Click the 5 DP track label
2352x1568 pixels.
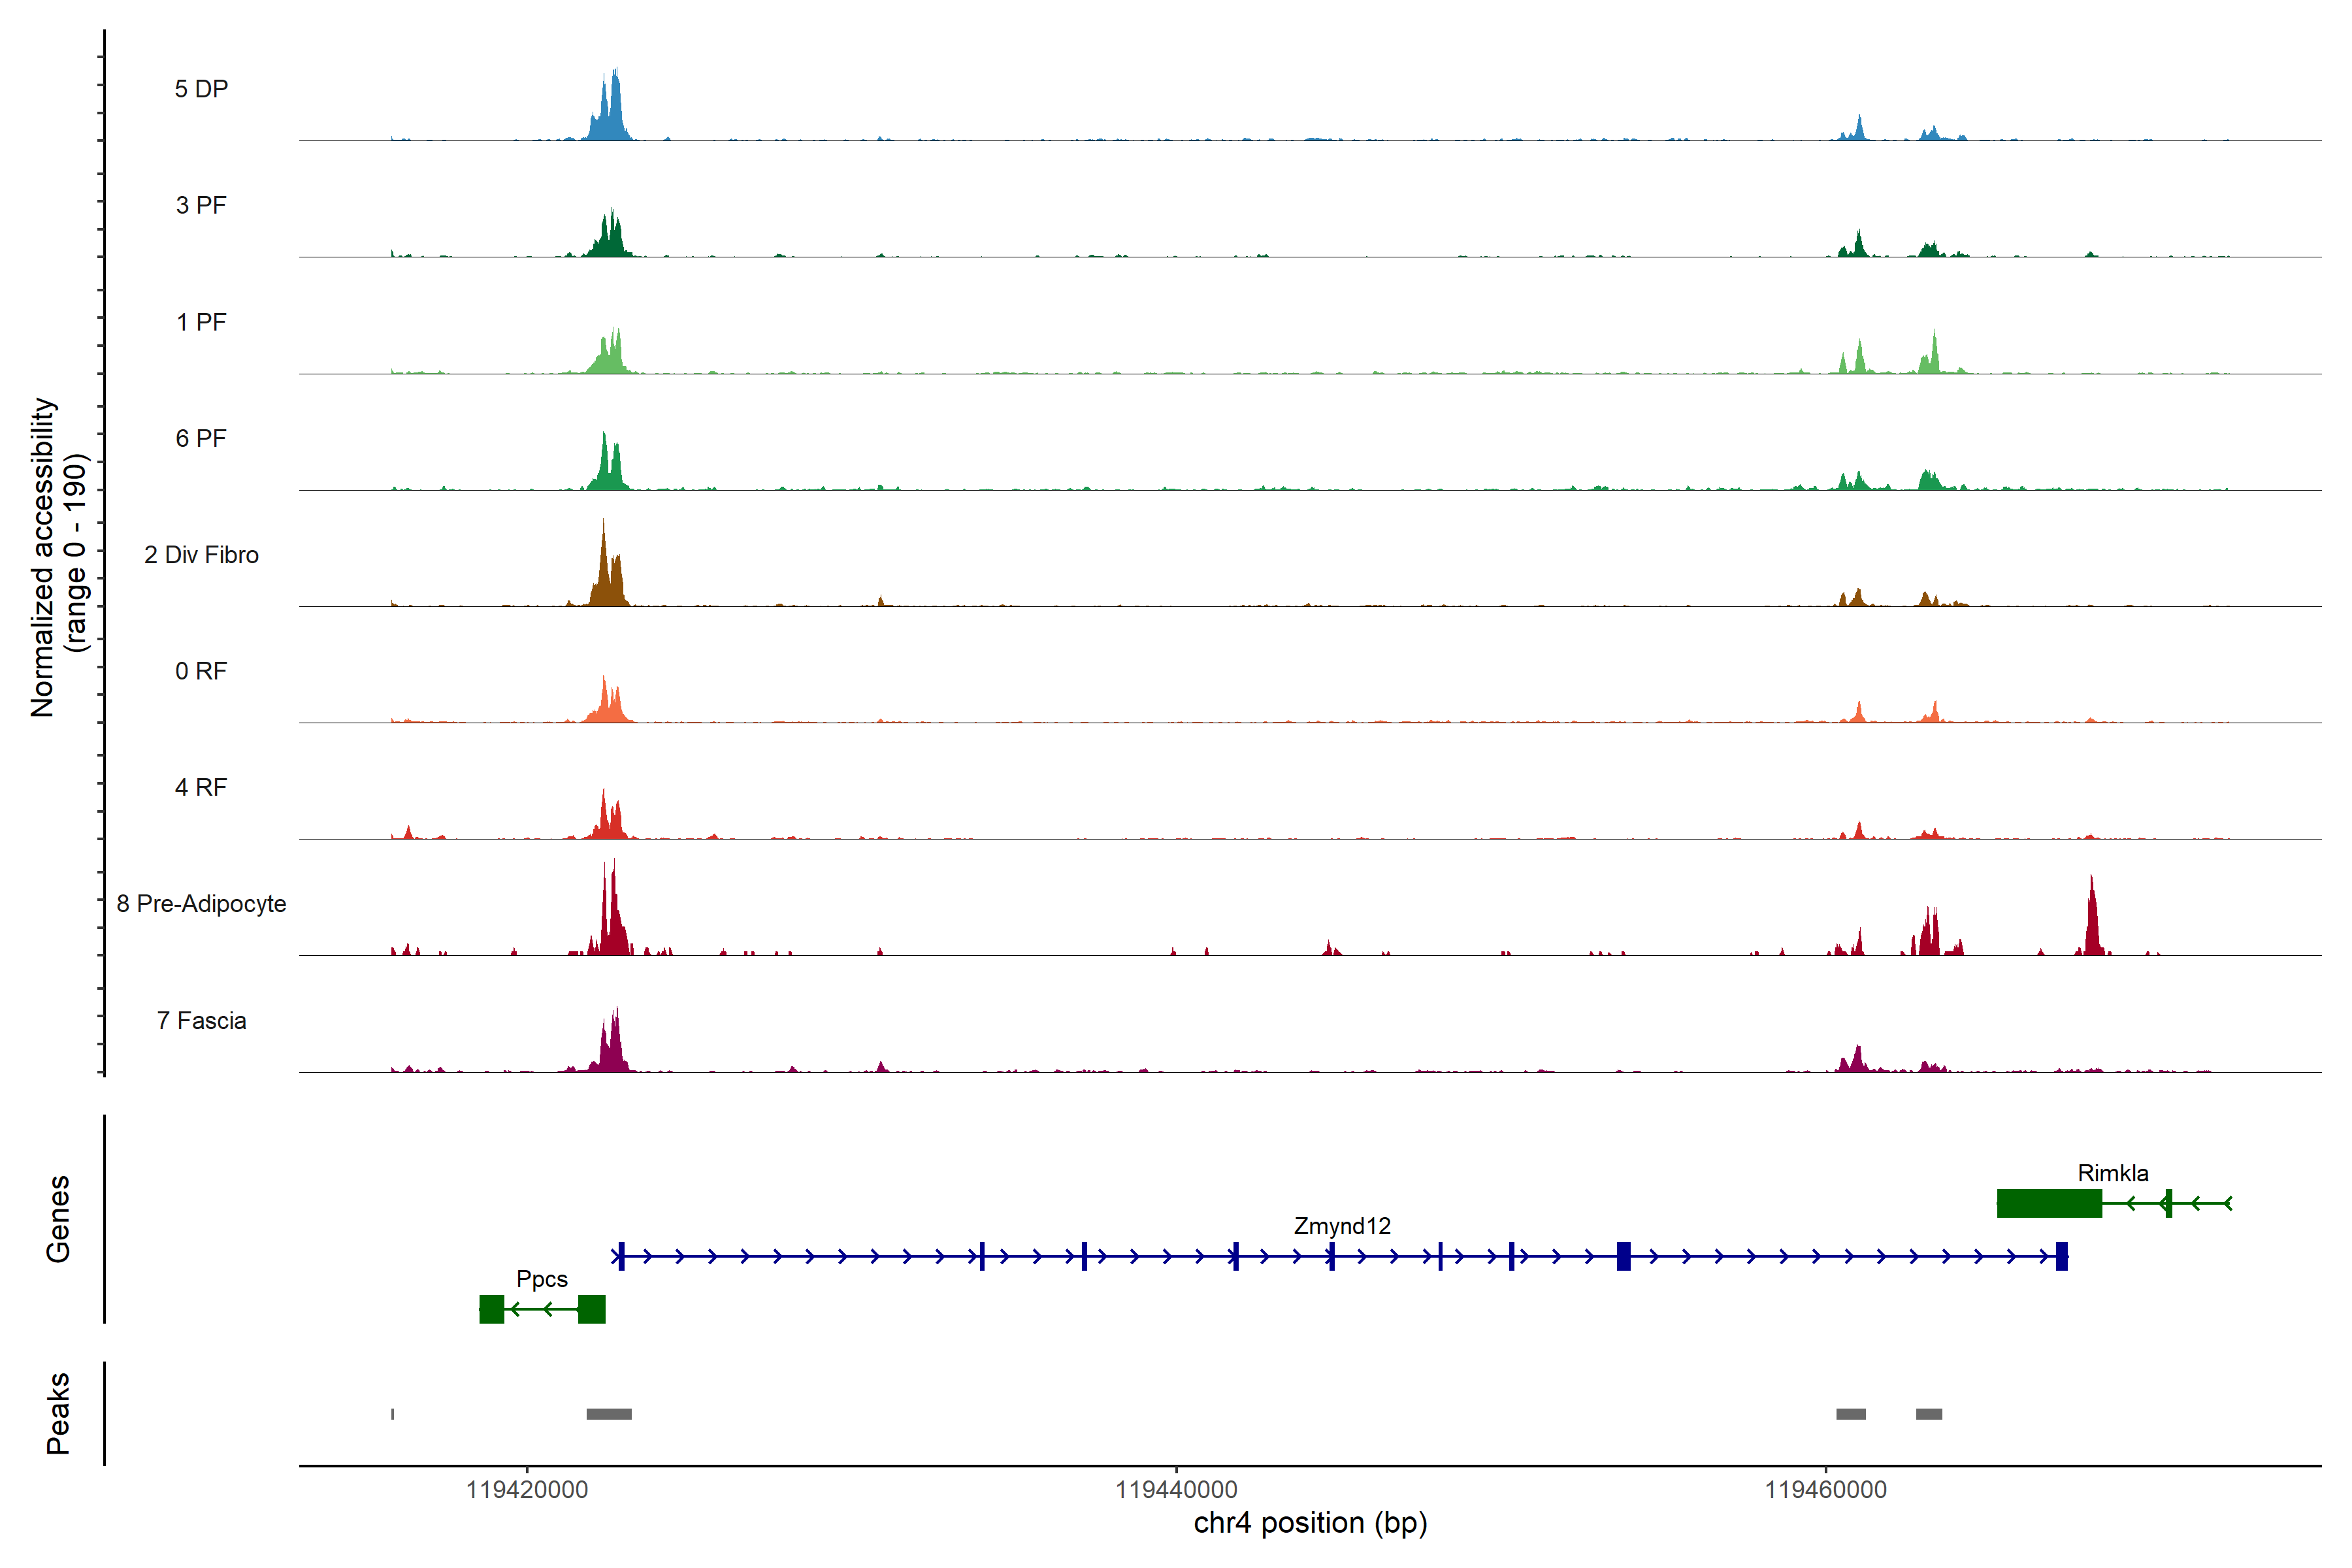tap(201, 89)
